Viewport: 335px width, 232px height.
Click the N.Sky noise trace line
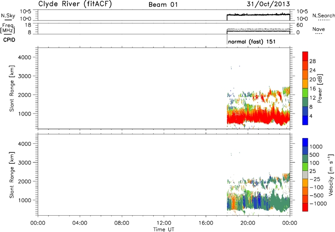[x=258, y=15]
